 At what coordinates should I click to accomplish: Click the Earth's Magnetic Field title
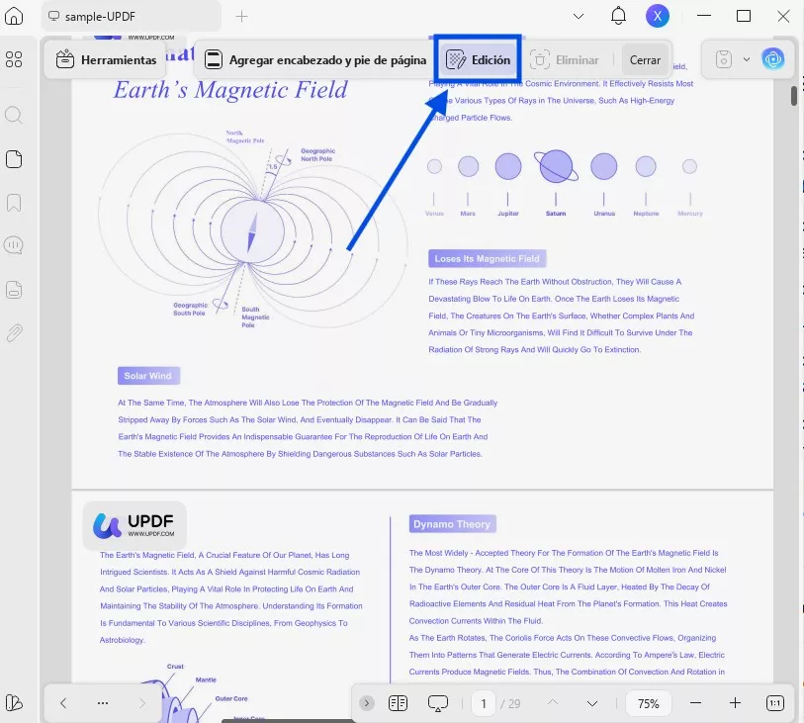[230, 90]
